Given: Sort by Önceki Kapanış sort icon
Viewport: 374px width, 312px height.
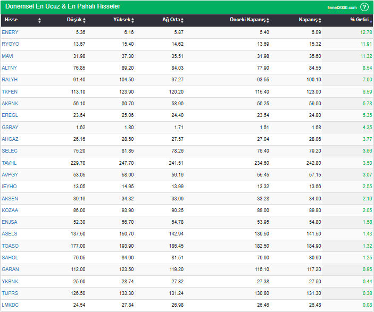Looking at the screenshot, I should pyautogui.click(x=268, y=20).
